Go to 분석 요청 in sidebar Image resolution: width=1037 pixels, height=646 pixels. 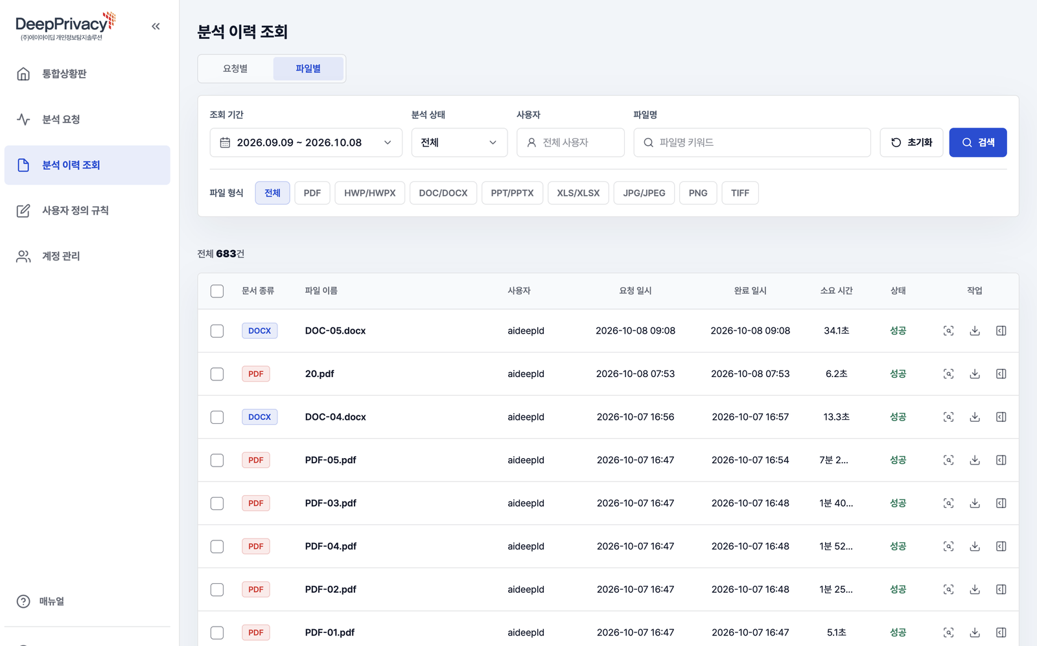[x=87, y=119]
